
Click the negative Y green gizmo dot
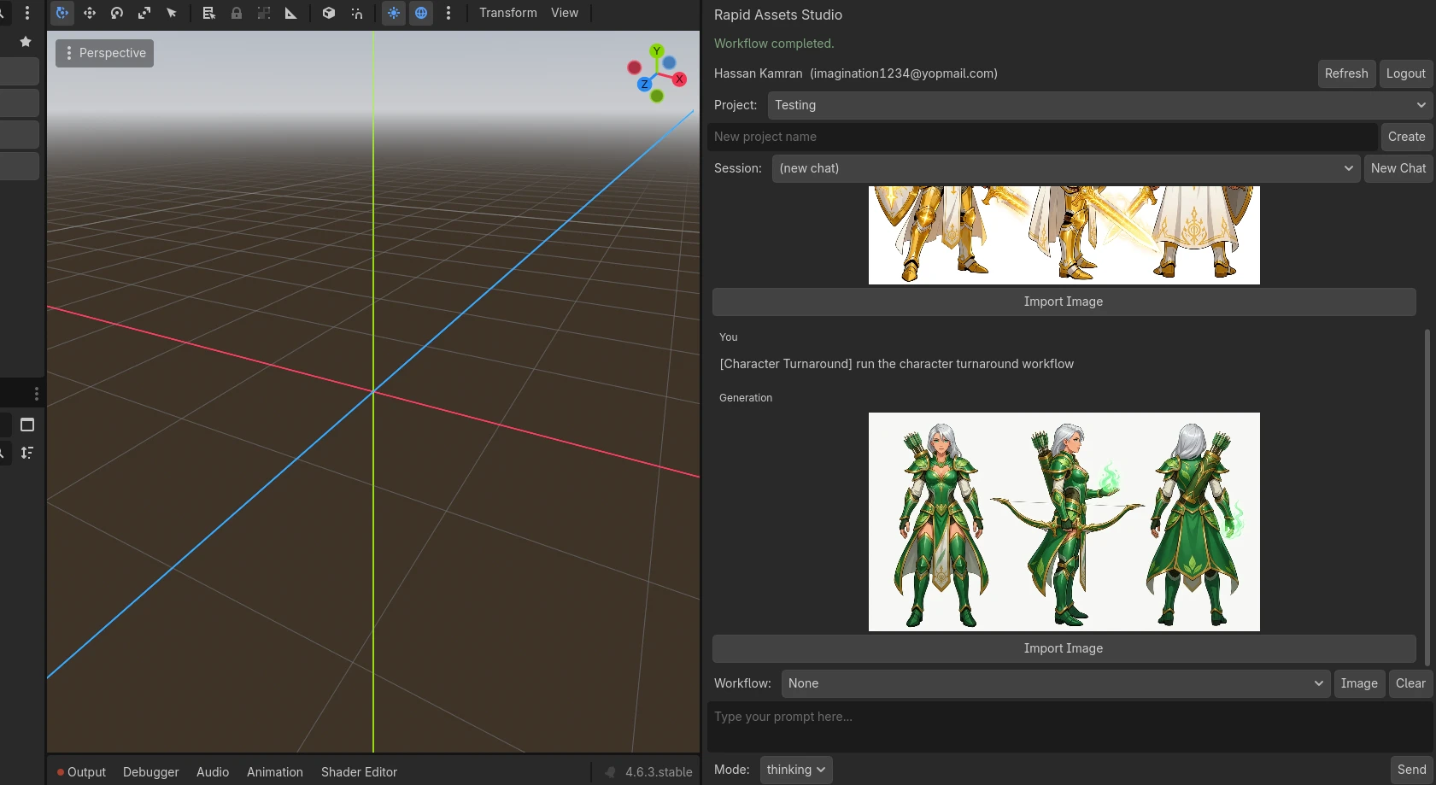pyautogui.click(x=657, y=96)
